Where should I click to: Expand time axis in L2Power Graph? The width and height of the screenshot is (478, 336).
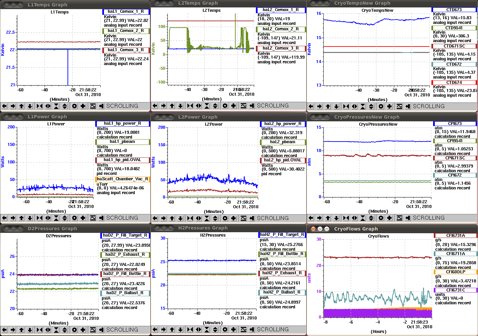(x=198, y=218)
